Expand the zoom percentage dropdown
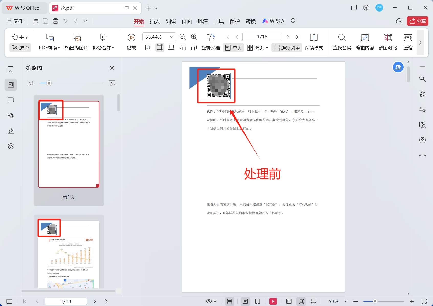The image size is (433, 306). (x=172, y=37)
